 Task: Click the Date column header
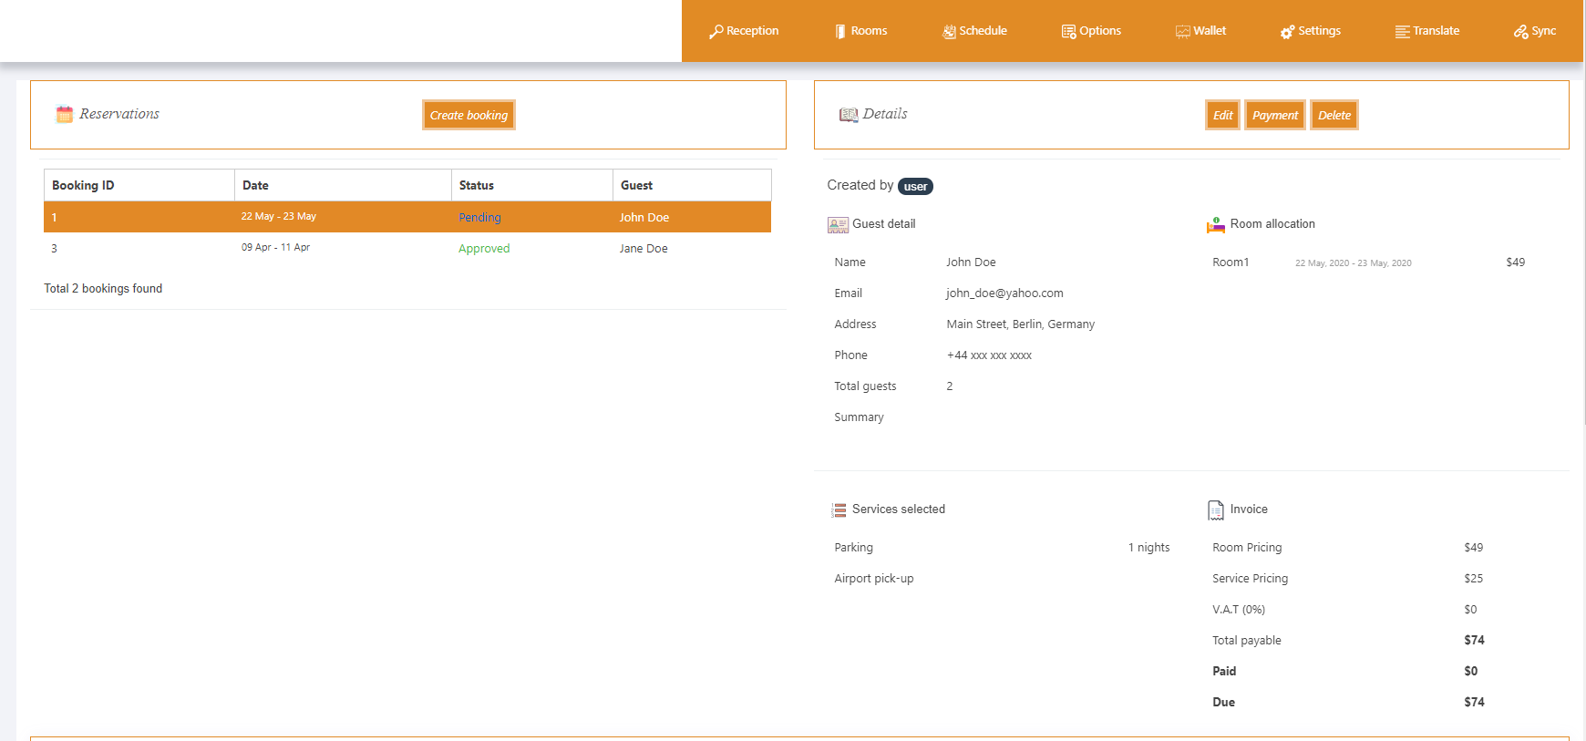click(x=344, y=185)
